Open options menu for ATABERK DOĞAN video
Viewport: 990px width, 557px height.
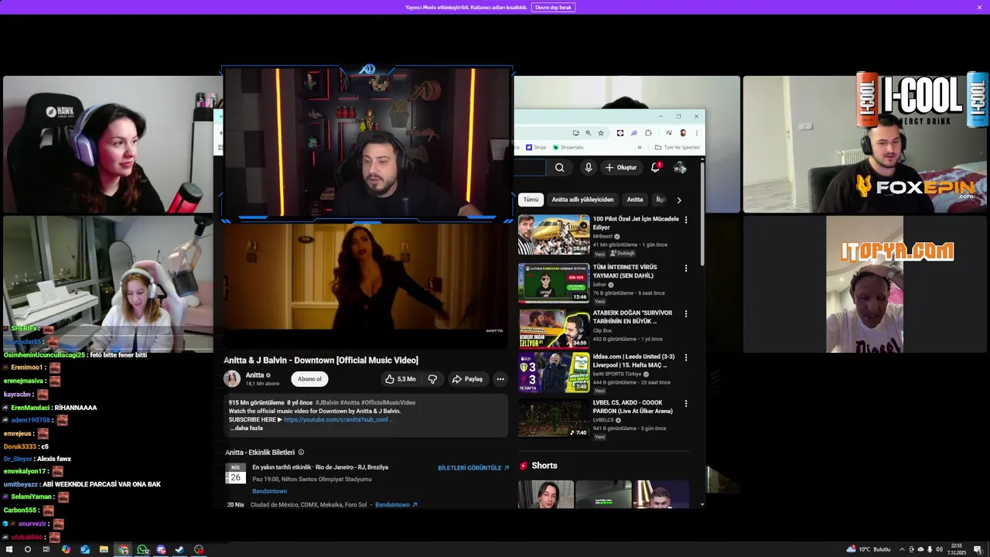click(x=686, y=314)
